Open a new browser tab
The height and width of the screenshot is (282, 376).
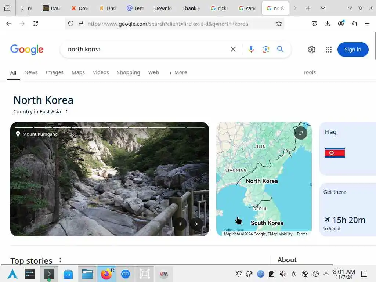pos(308,8)
